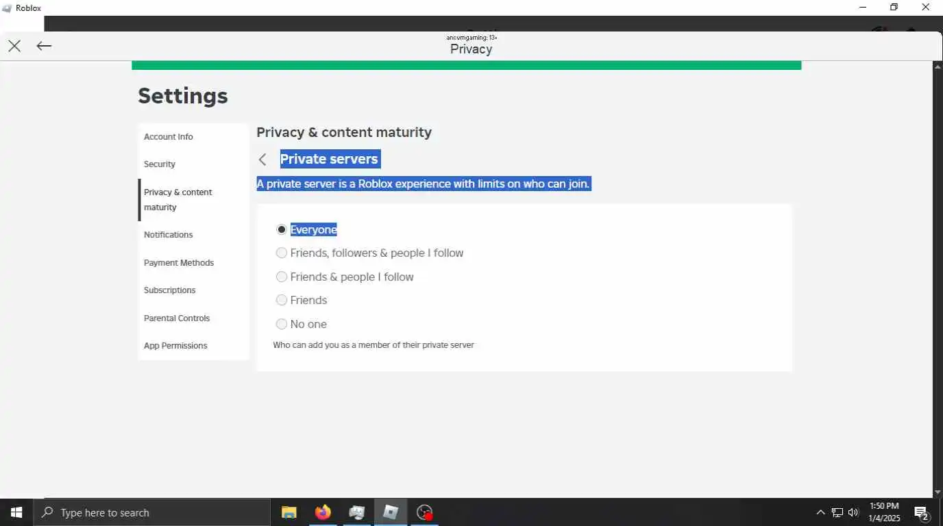Open the Payment Methods tab
This screenshot has height=526, width=943.
pyautogui.click(x=193, y=263)
